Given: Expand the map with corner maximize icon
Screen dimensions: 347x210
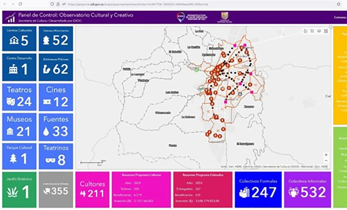Looking at the screenshot, I should pos(331,27).
